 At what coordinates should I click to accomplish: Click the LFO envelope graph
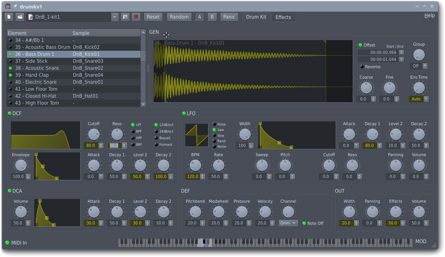297,135
